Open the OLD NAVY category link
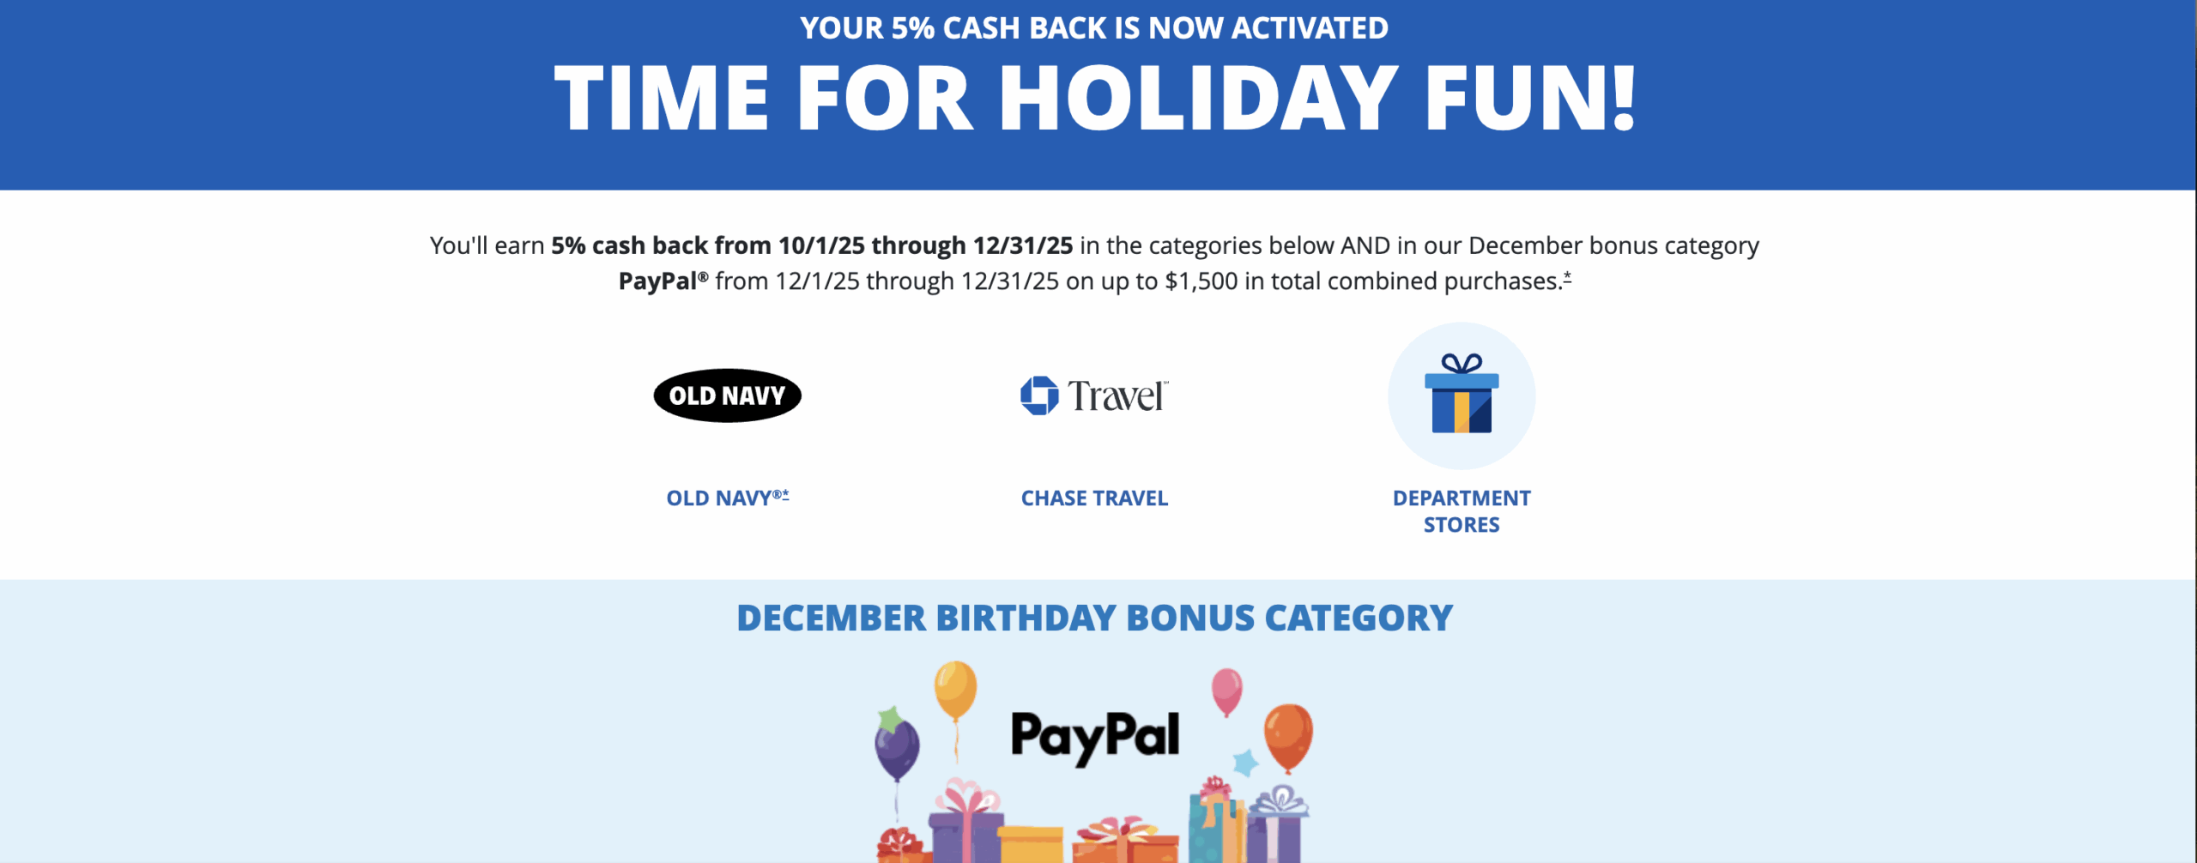2197x863 pixels. (719, 498)
